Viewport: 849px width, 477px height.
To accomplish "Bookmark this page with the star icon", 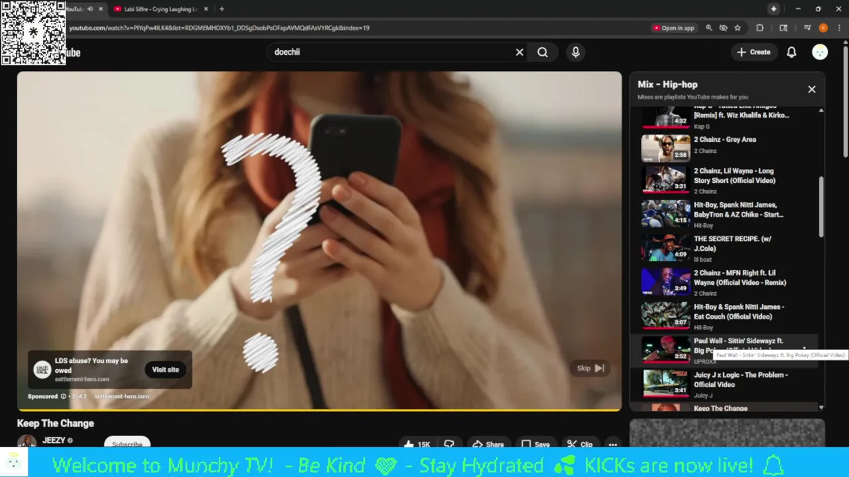I will tap(738, 28).
